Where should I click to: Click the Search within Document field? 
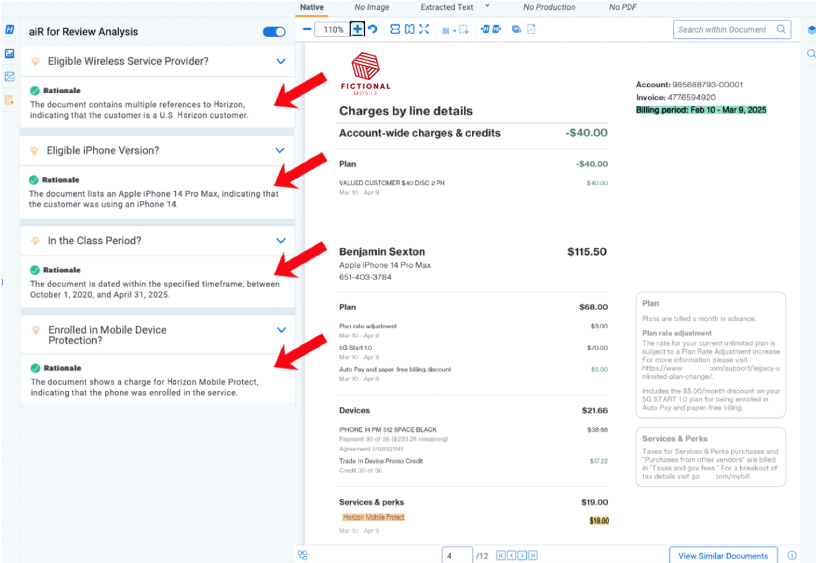723,30
